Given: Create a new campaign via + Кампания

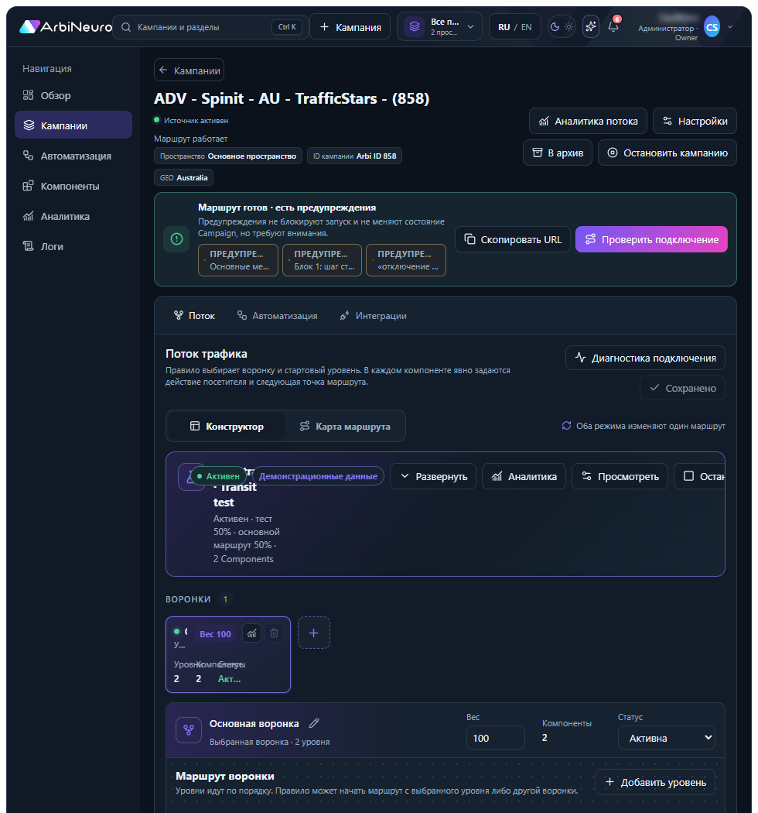Looking at the screenshot, I should coord(350,27).
